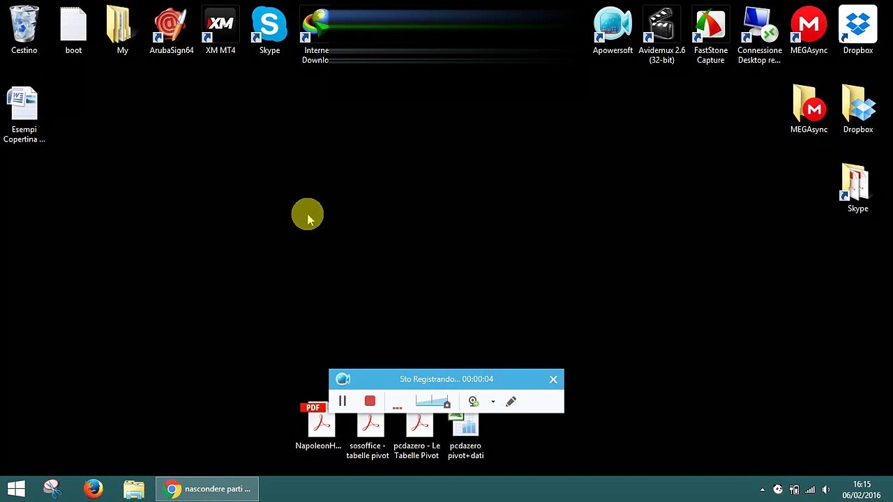This screenshot has height=502, width=893.
Task: Switch to Chrome "nascondere parti ..." window
Action: [x=207, y=489]
